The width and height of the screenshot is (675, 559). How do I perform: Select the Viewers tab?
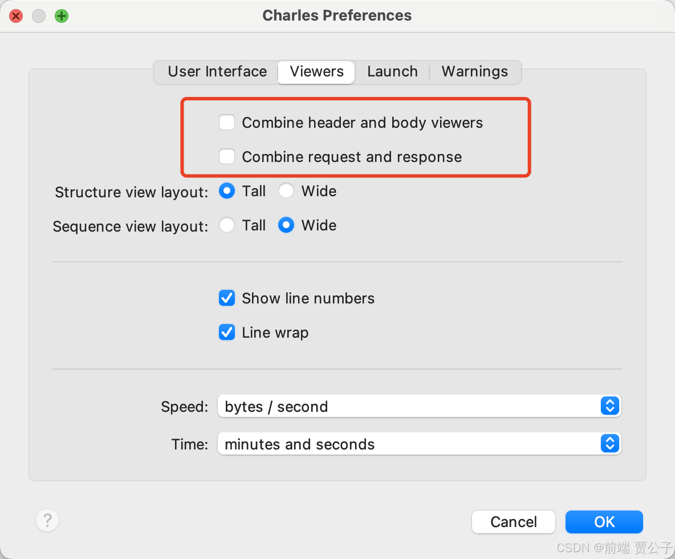click(316, 72)
